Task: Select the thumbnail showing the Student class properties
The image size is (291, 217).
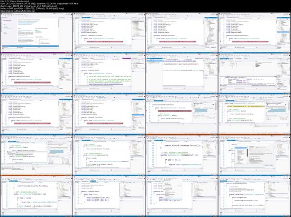Action: 109,196
